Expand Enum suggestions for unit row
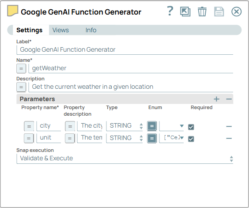 click(182, 138)
